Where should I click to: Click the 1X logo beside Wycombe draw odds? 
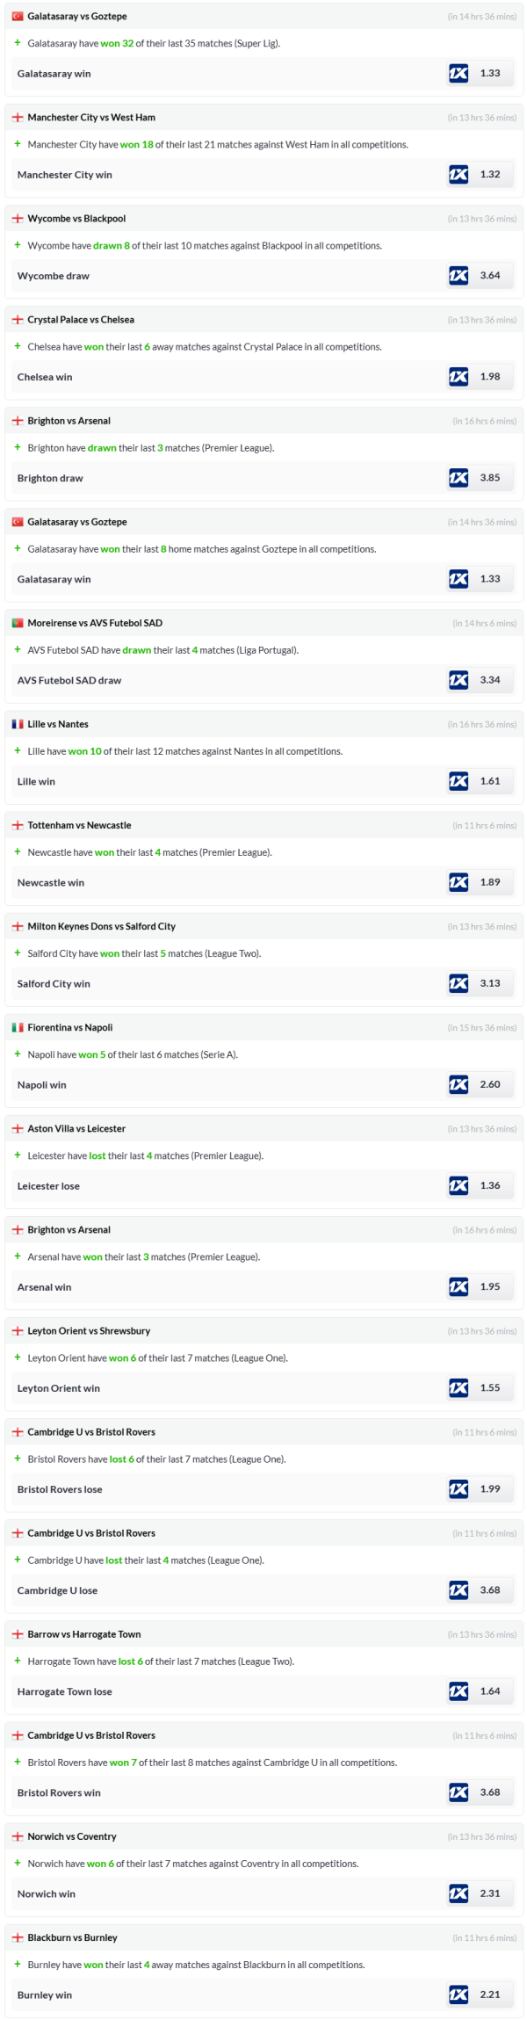(x=458, y=276)
